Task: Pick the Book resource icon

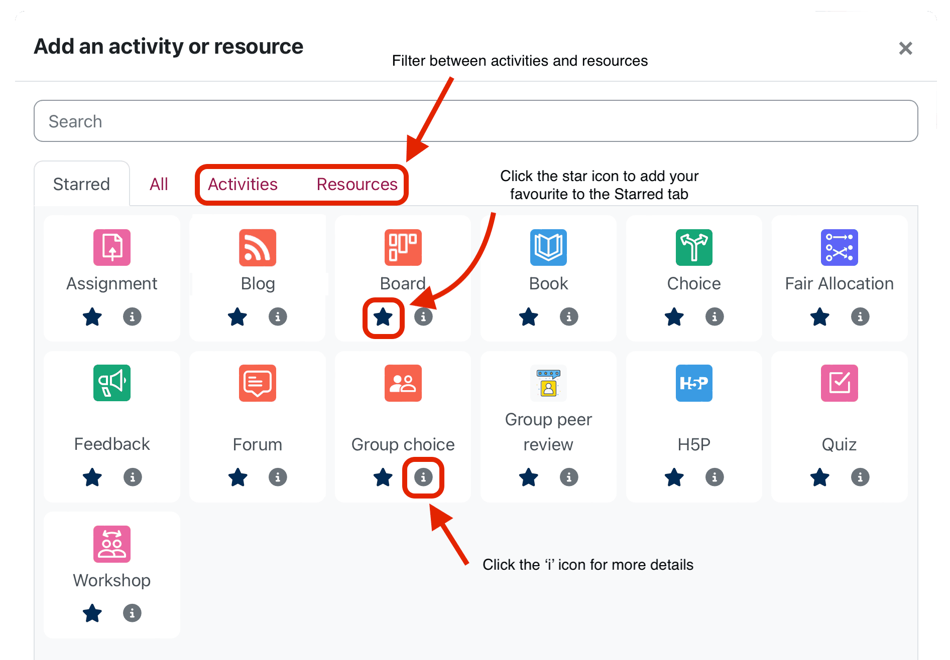Action: (x=548, y=247)
